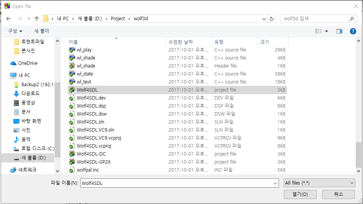363x204 pixels.
Task: Expand the file name history dropdown
Action: (x=275, y=183)
